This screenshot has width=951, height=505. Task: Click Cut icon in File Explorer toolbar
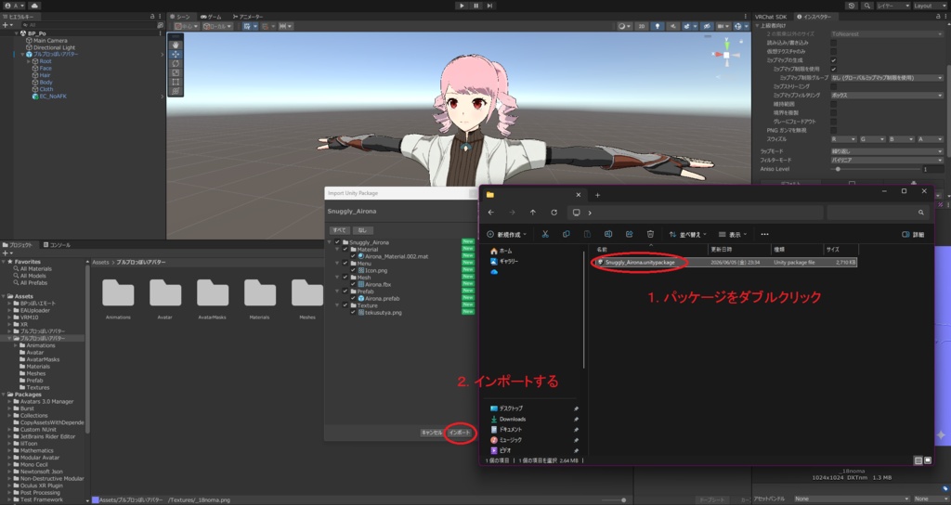[545, 234]
